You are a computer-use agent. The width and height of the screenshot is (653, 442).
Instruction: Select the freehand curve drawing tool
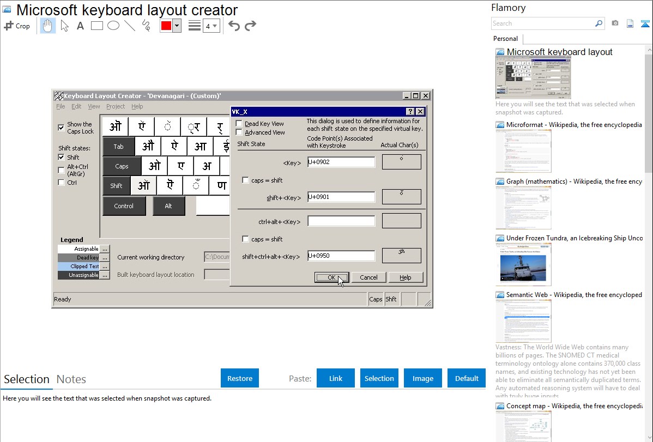[x=146, y=26]
